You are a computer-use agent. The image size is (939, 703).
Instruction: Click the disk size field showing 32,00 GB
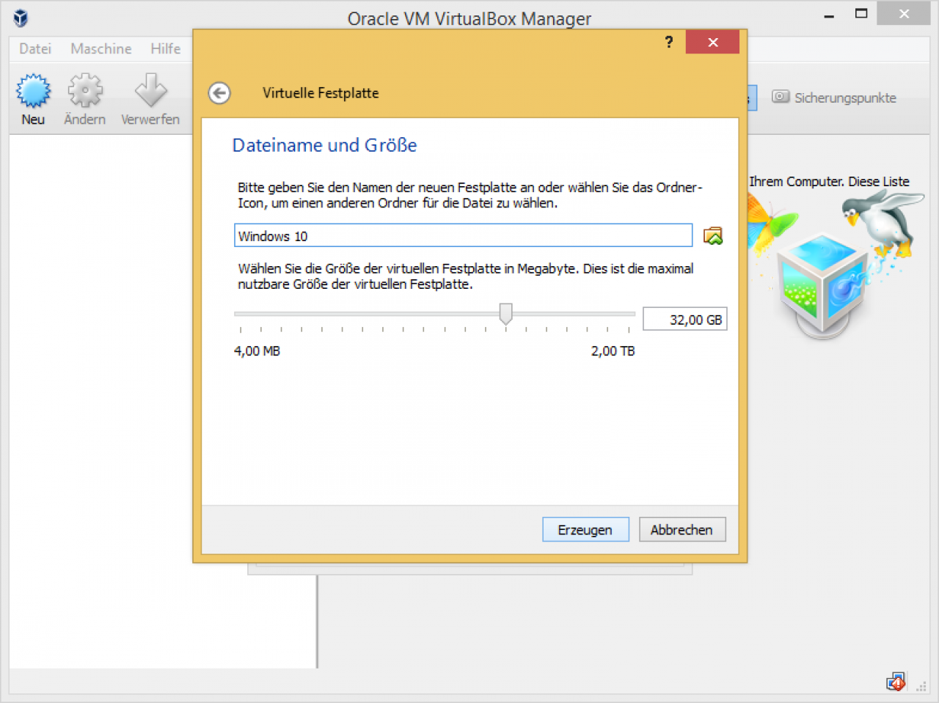point(684,319)
